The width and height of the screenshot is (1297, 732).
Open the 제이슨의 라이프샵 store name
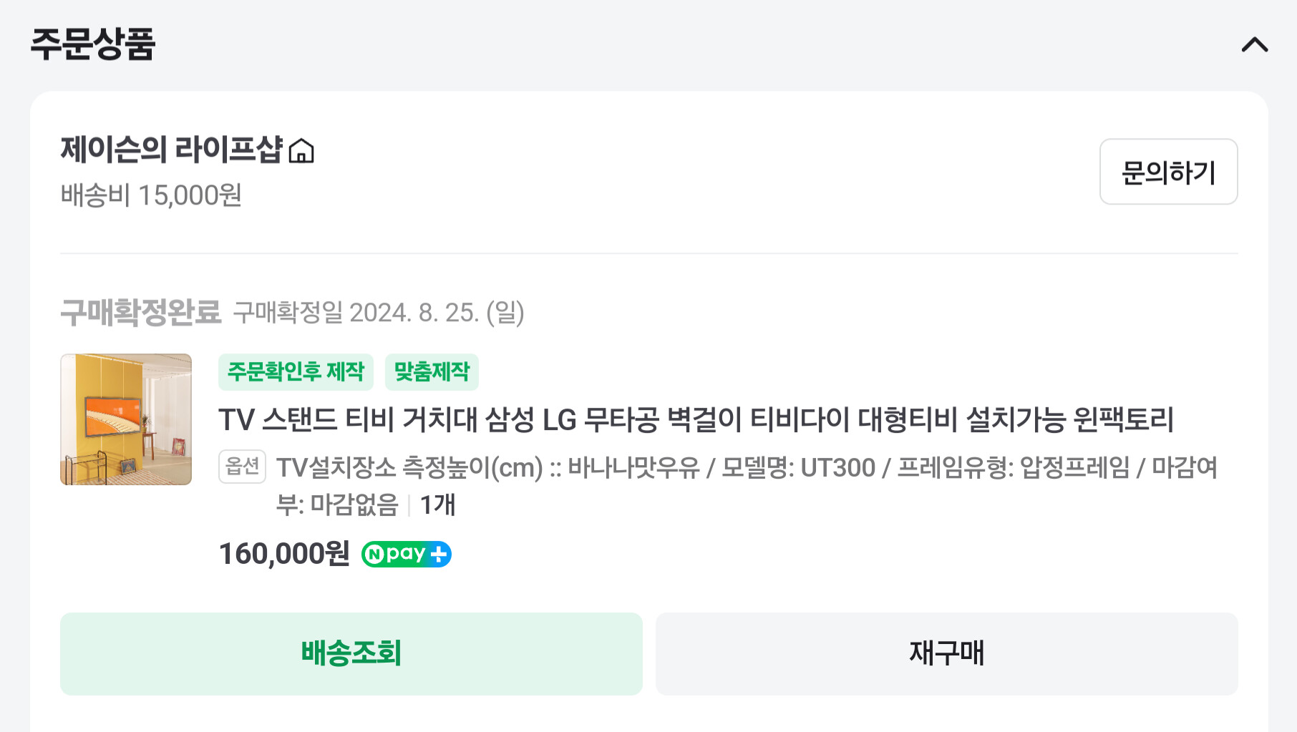[171, 150]
